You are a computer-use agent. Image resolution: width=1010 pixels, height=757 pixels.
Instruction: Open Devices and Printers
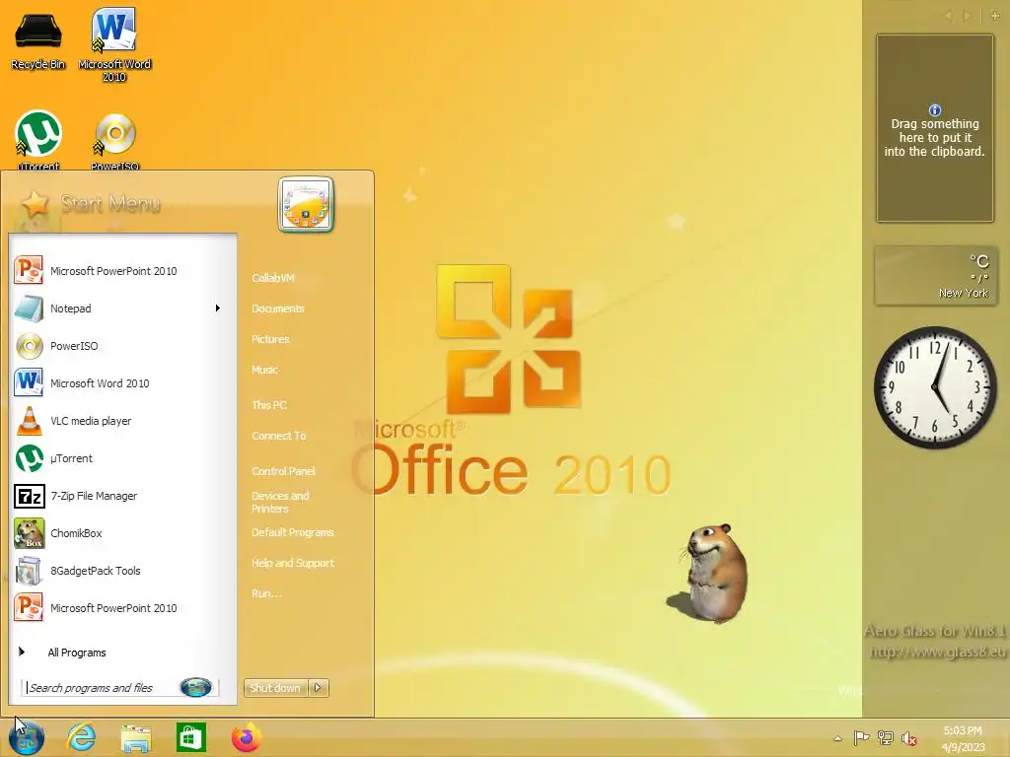280,502
